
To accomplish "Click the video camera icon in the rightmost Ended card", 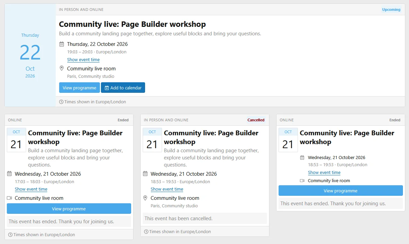I will 302,180.
